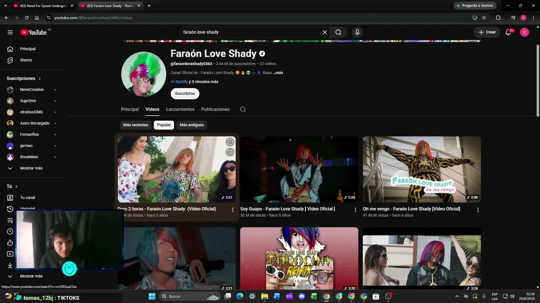Screen dimensions: 540x303
Task: Open Excel from the taskbar
Action: pyautogui.click(x=314, y=296)
